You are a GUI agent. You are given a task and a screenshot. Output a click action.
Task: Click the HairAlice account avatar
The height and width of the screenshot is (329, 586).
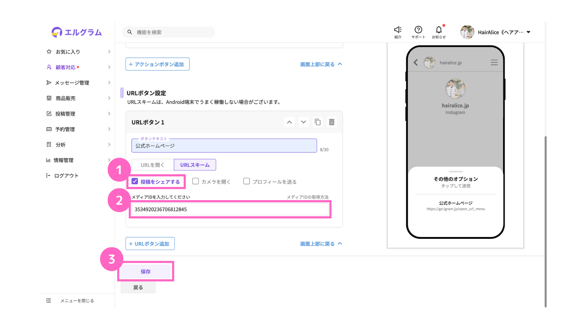click(x=467, y=32)
